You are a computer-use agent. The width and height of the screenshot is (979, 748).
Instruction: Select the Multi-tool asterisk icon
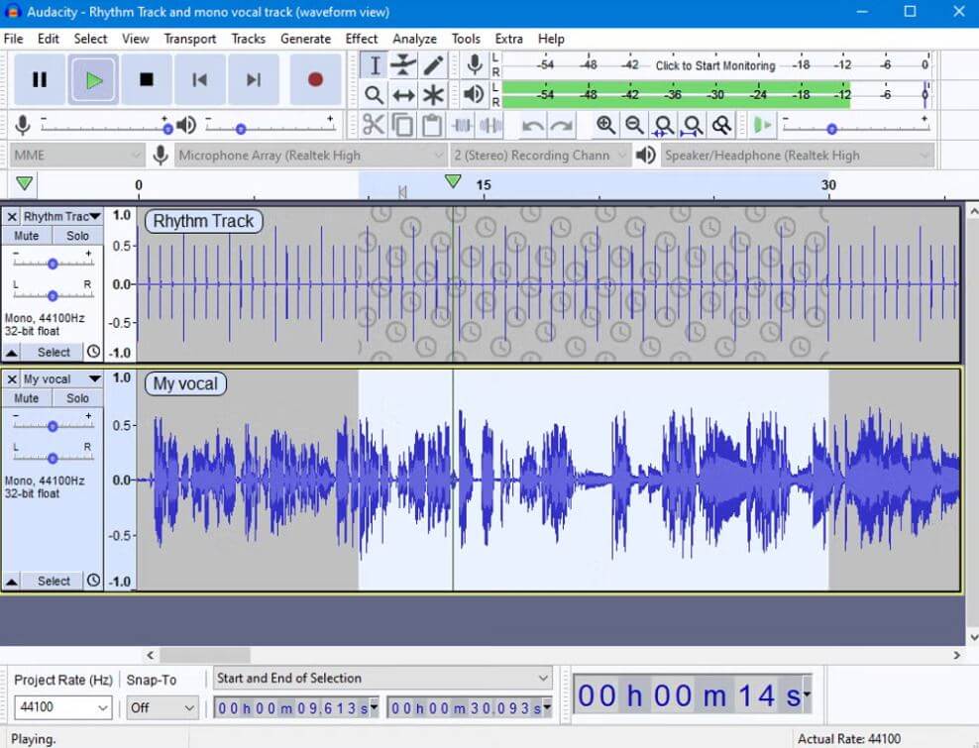[x=433, y=95]
